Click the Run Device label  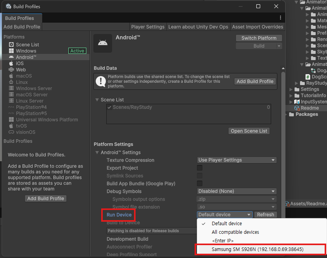click(x=119, y=215)
